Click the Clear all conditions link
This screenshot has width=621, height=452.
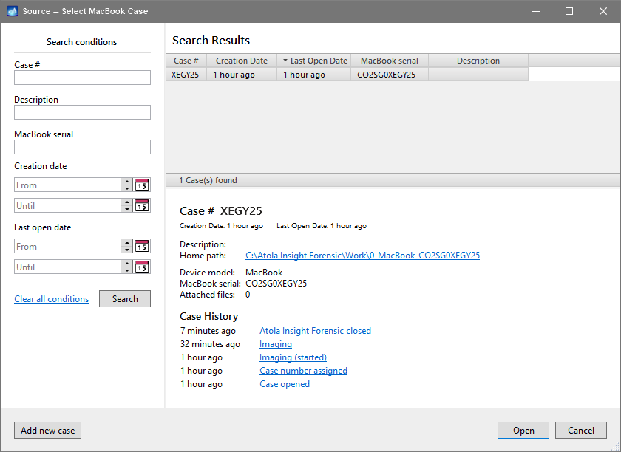[51, 299]
